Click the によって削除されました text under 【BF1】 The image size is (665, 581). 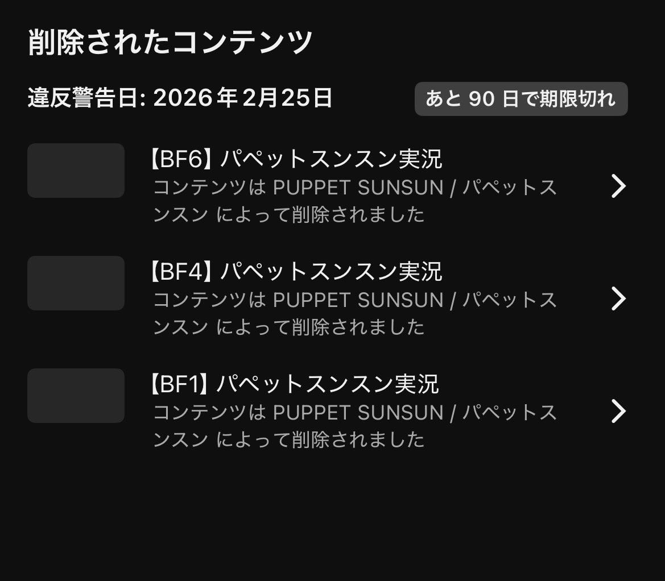click(320, 440)
